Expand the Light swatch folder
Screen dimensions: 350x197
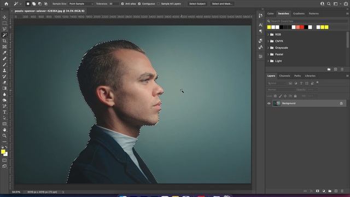268,61
